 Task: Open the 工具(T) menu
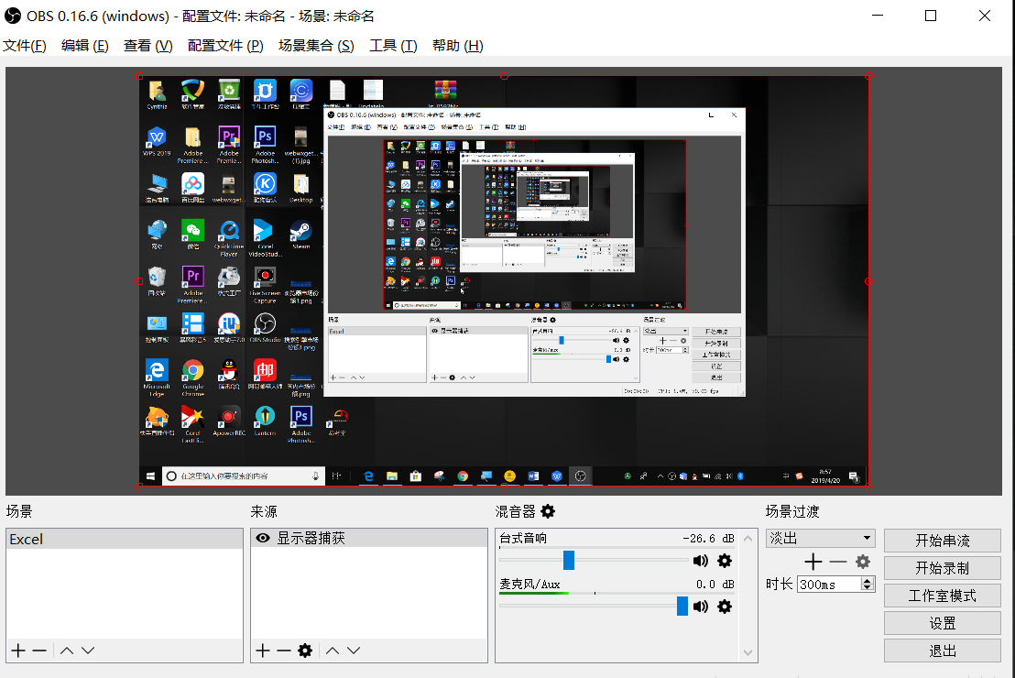pos(393,46)
